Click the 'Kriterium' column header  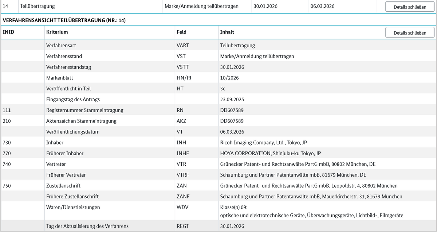(57, 32)
